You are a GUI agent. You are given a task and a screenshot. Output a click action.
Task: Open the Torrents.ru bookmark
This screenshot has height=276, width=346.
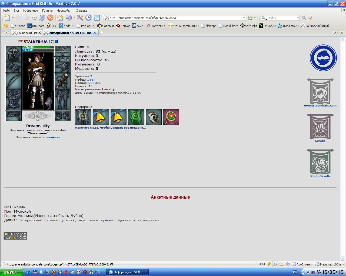point(157,26)
